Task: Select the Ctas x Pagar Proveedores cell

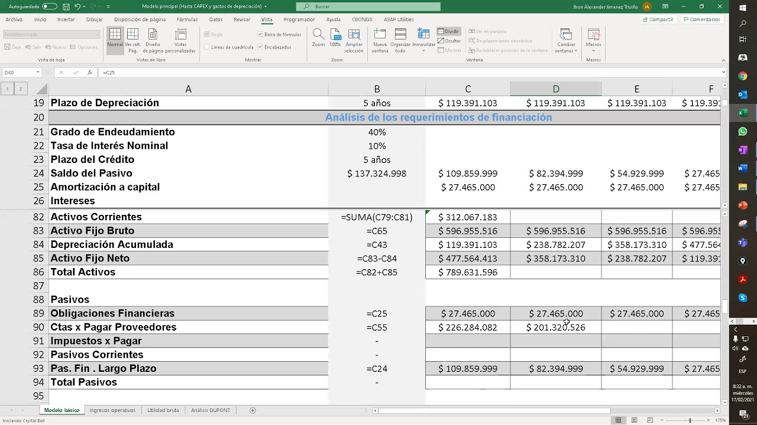Action: [188, 327]
